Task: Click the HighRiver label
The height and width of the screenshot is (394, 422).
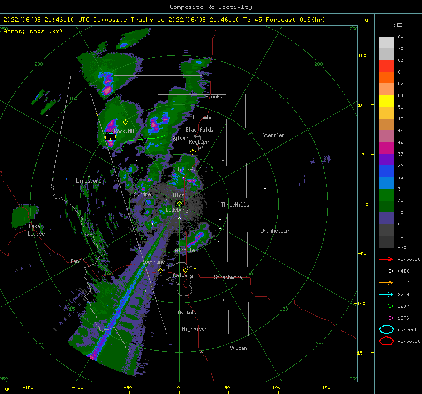Action: coord(195,329)
